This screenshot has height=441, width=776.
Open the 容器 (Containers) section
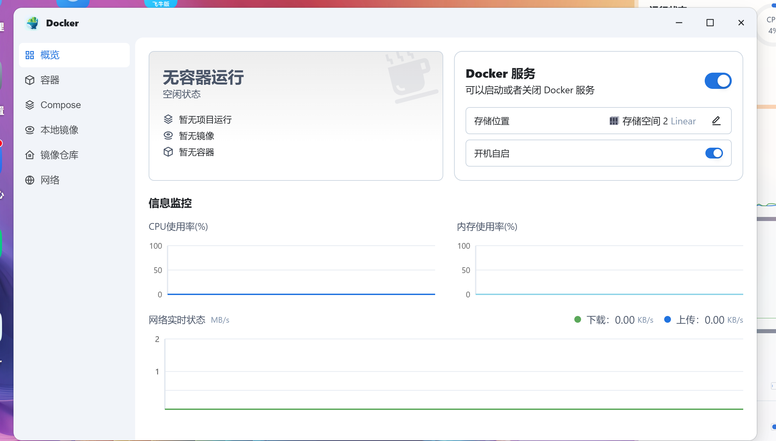pos(50,80)
